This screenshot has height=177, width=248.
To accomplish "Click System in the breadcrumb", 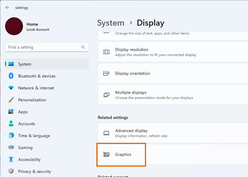I will 111,23.
